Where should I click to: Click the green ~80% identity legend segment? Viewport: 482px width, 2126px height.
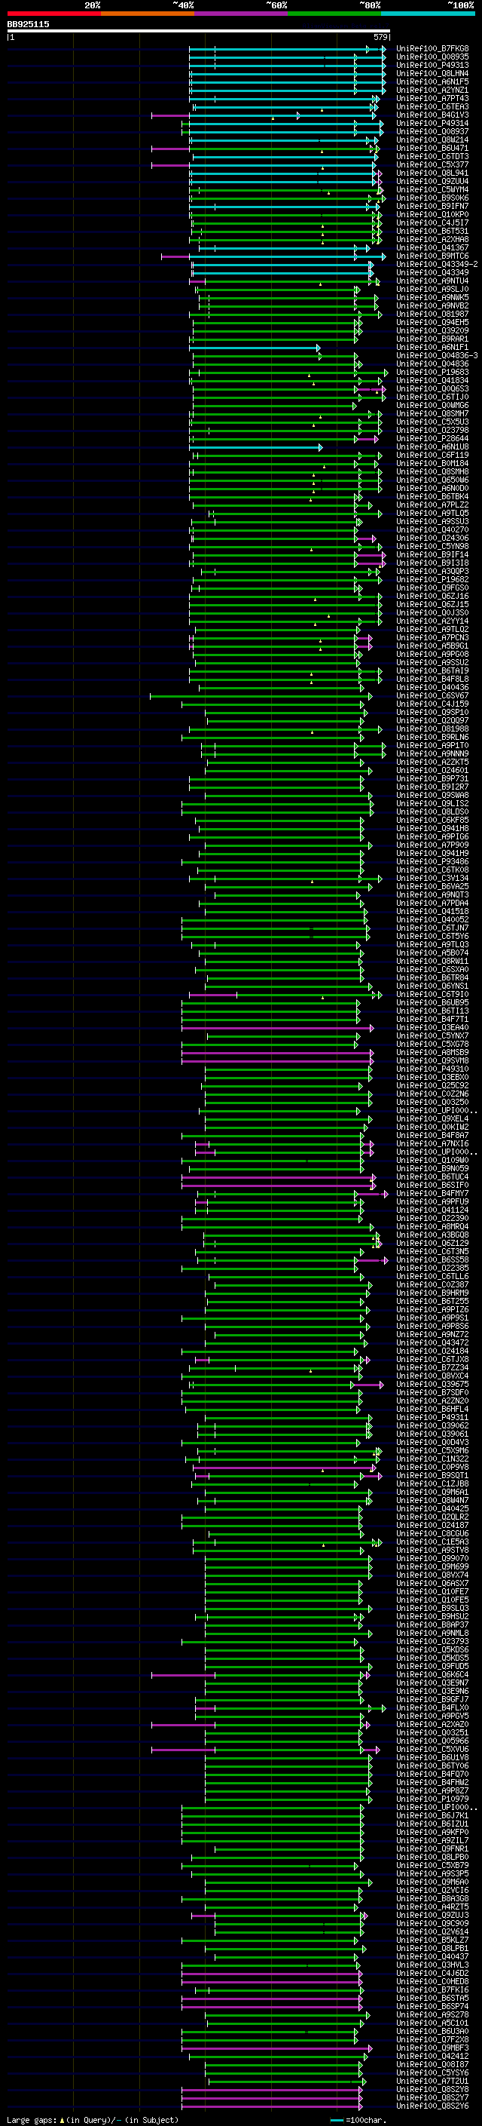[334, 14]
